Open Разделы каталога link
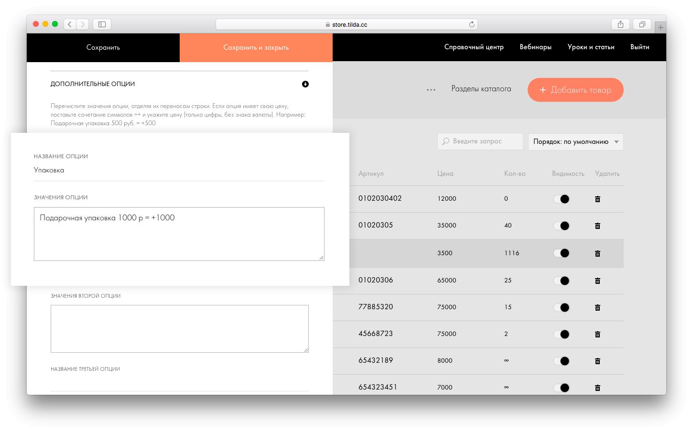The width and height of the screenshot is (693, 433). point(481,89)
